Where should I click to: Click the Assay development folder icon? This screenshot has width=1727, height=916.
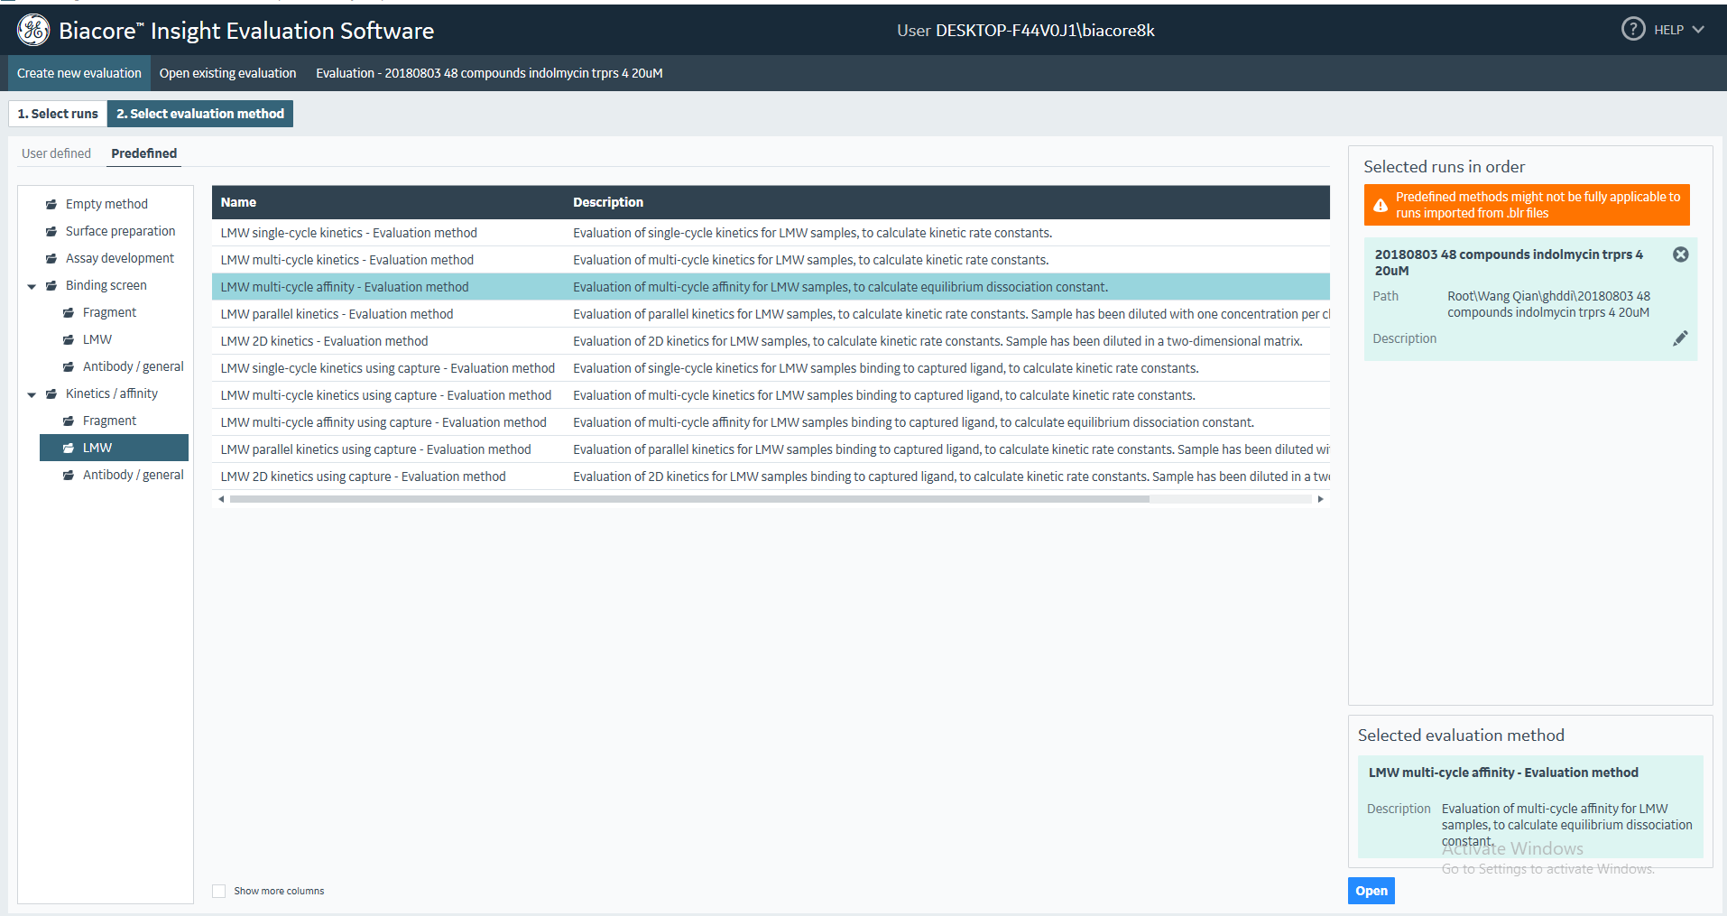pyautogui.click(x=51, y=259)
